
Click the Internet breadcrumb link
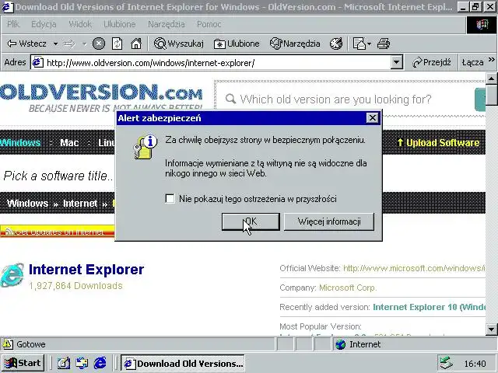tap(80, 204)
